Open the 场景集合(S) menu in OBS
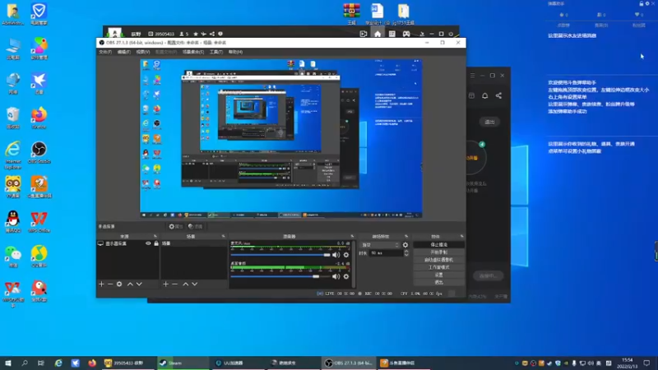658x370 pixels. pyautogui.click(x=193, y=52)
